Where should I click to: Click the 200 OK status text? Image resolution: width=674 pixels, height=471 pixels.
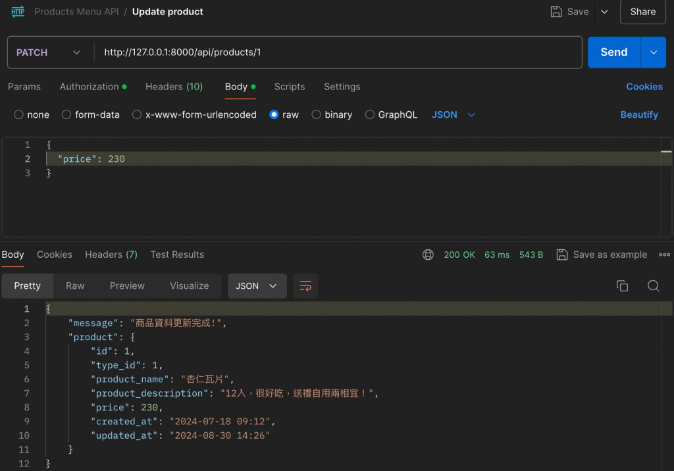(x=459, y=255)
